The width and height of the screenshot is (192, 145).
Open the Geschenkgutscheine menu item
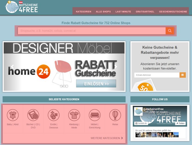(x=173, y=12)
